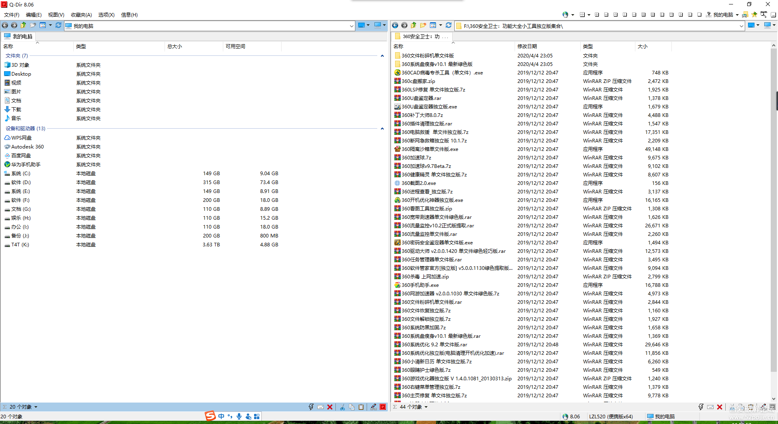The width and height of the screenshot is (778, 424).
Task: Click the lightning icon in right status bar
Action: click(701, 407)
